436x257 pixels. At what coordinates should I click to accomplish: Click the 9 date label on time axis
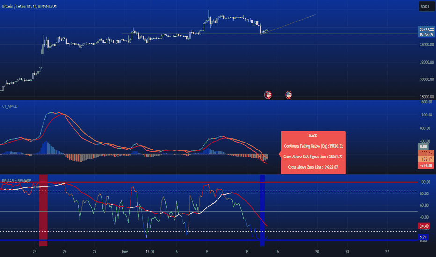[207, 252]
